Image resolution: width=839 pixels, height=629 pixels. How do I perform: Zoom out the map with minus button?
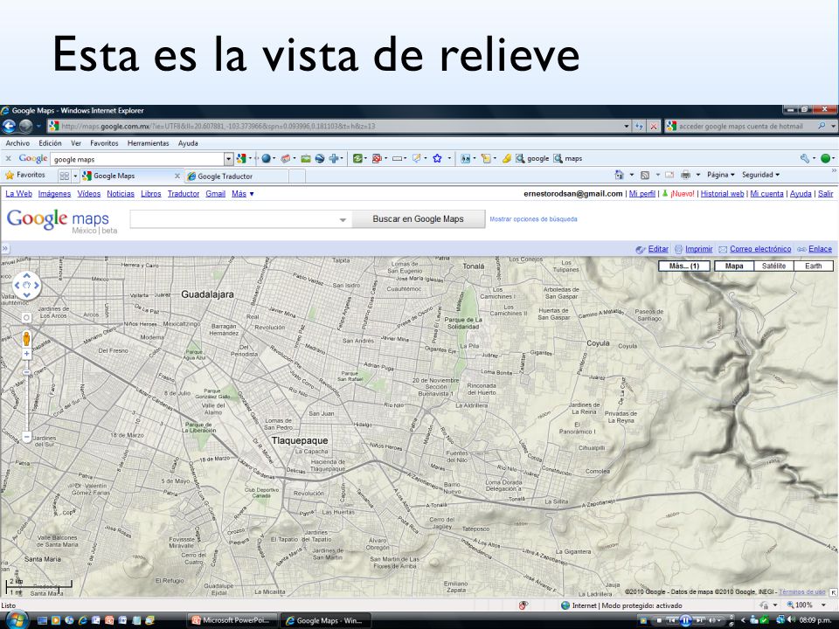[x=27, y=437]
